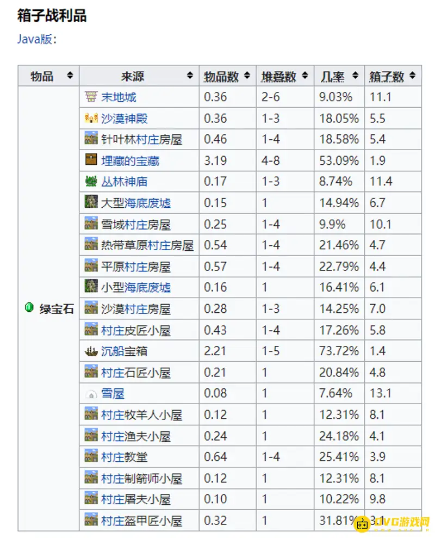Click the village icon beside 村庄牧羊人小屋
Image resolution: width=435 pixels, height=538 pixels.
click(x=91, y=413)
